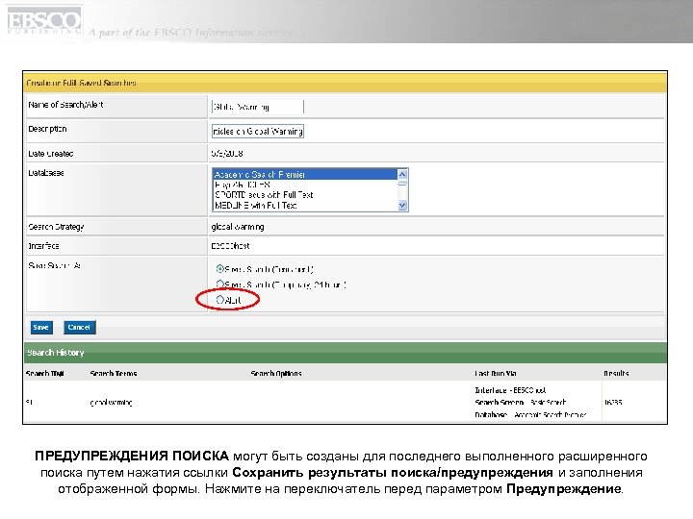This screenshot has height=519, width=693.
Task: Click the Search History header bar
Action: [345, 353]
